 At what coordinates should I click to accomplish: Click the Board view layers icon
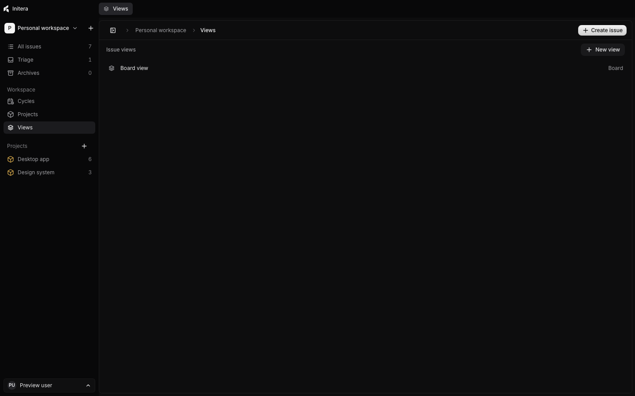click(x=112, y=68)
